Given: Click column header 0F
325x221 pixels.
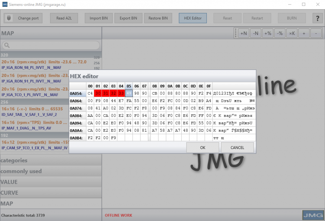Looking at the screenshot, I should tap(209, 86).
